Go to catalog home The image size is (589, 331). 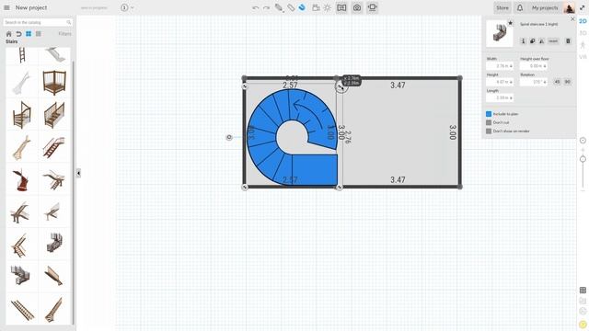(x=9, y=34)
